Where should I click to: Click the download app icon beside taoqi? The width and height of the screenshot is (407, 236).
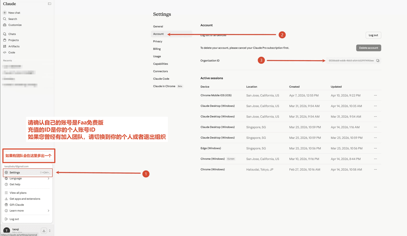click(44, 231)
